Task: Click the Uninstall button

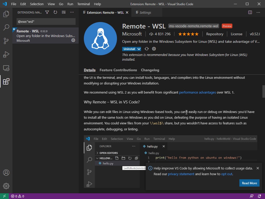Action: [129, 49]
